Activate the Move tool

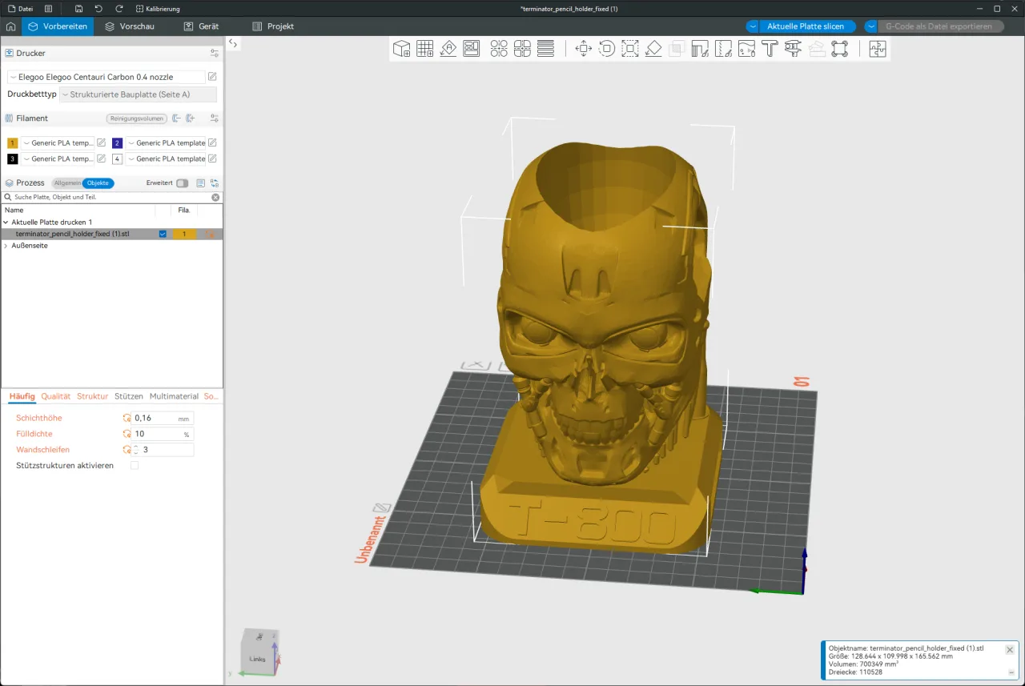point(584,49)
